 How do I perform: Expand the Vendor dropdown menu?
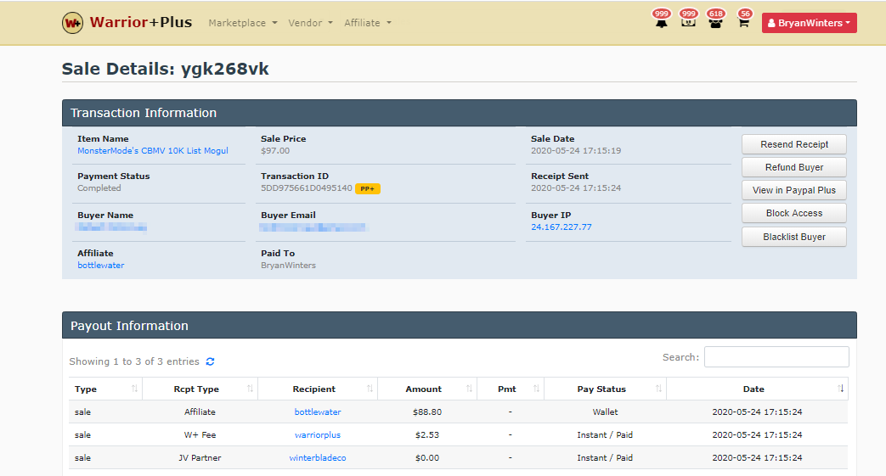(310, 23)
